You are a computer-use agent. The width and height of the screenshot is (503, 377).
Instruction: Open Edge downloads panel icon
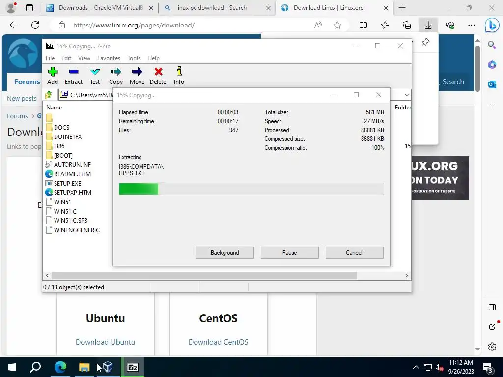428,25
